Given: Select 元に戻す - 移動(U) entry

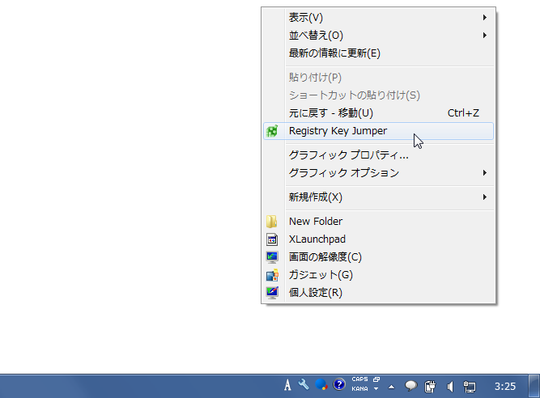Looking at the screenshot, I should (378, 113).
